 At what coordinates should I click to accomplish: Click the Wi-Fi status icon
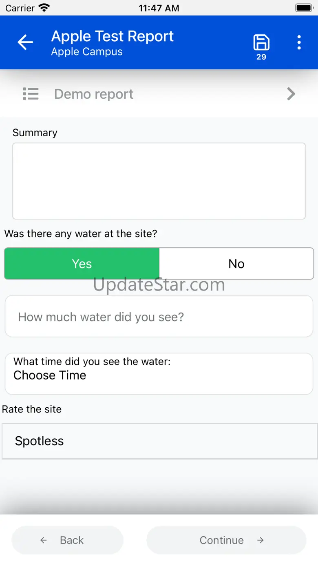pos(44,8)
